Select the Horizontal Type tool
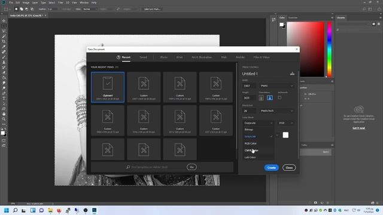The height and width of the screenshot is (215, 383). click(x=4, y=99)
